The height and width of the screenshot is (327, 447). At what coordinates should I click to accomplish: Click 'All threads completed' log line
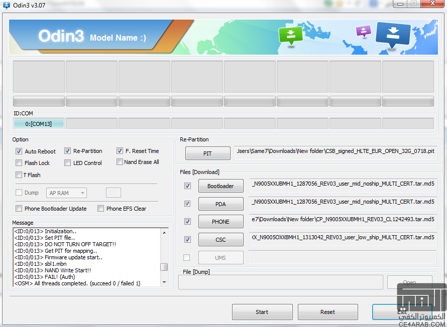pos(77,283)
